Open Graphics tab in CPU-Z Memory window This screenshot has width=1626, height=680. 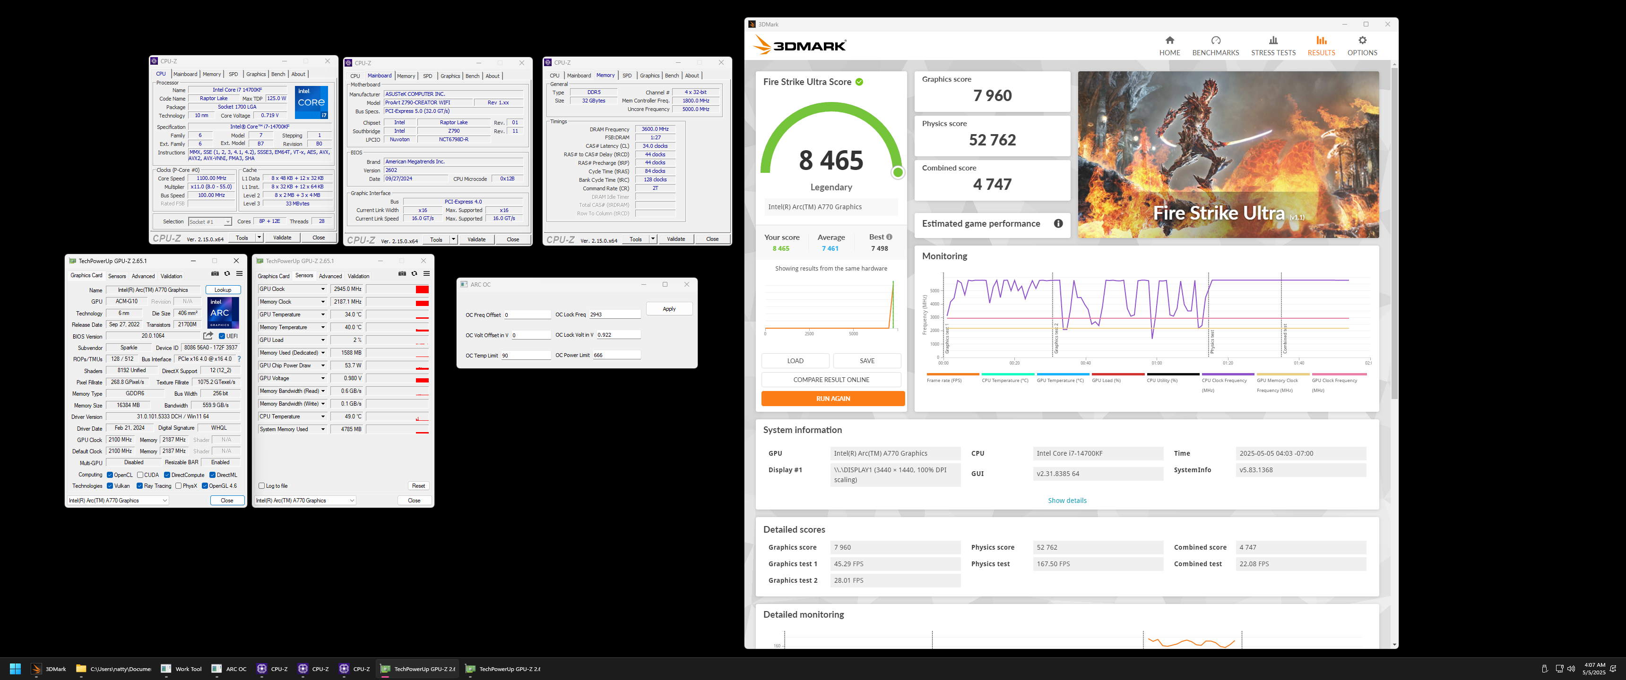click(x=649, y=75)
